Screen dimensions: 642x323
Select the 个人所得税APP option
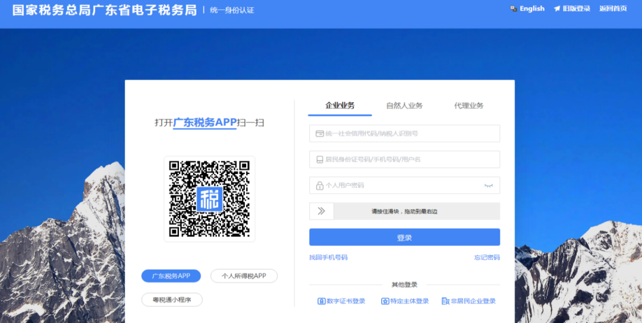pyautogui.click(x=244, y=276)
